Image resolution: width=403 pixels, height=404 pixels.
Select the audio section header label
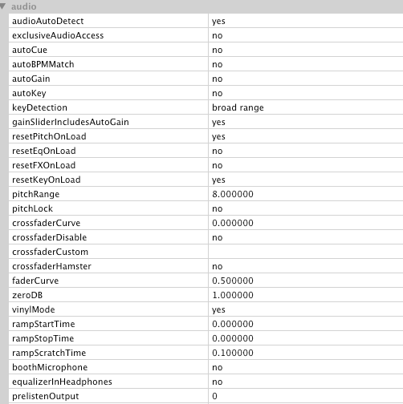pos(23,6)
